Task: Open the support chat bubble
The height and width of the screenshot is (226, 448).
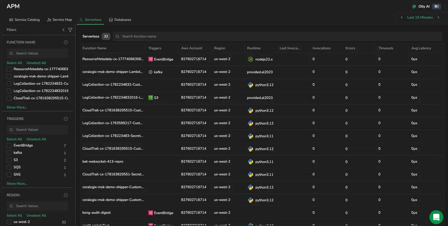Action: coord(436,217)
